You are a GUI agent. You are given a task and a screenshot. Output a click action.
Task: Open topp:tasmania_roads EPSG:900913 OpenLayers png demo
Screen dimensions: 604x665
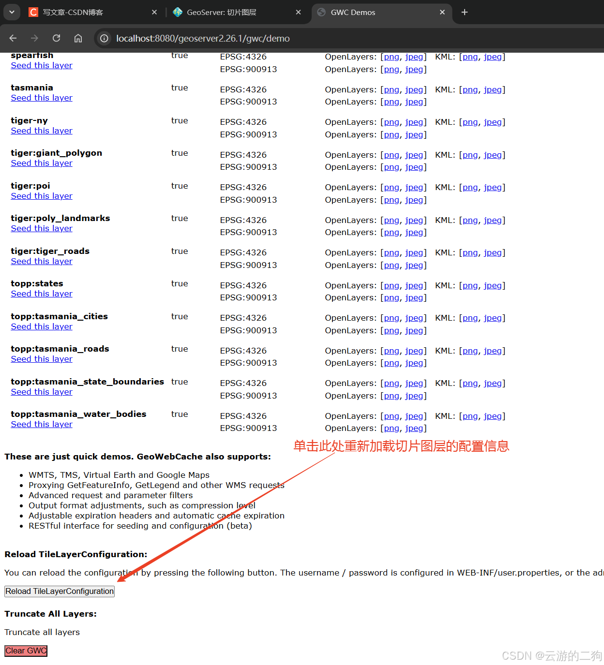point(392,363)
